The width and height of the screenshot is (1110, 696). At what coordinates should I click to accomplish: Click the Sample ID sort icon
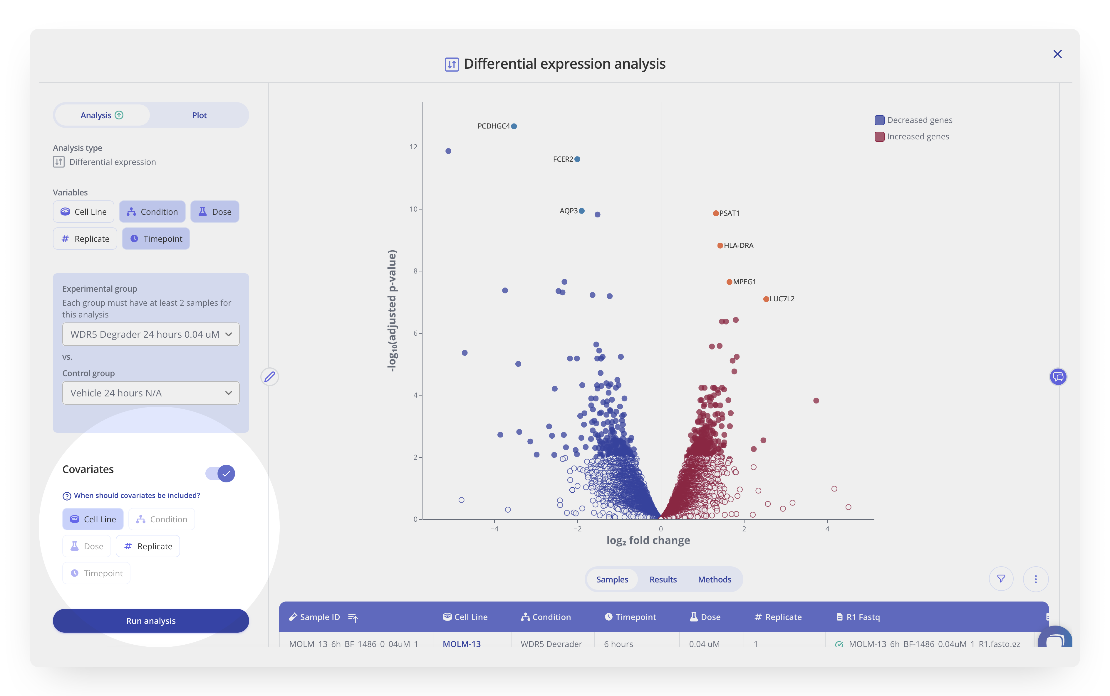(353, 617)
